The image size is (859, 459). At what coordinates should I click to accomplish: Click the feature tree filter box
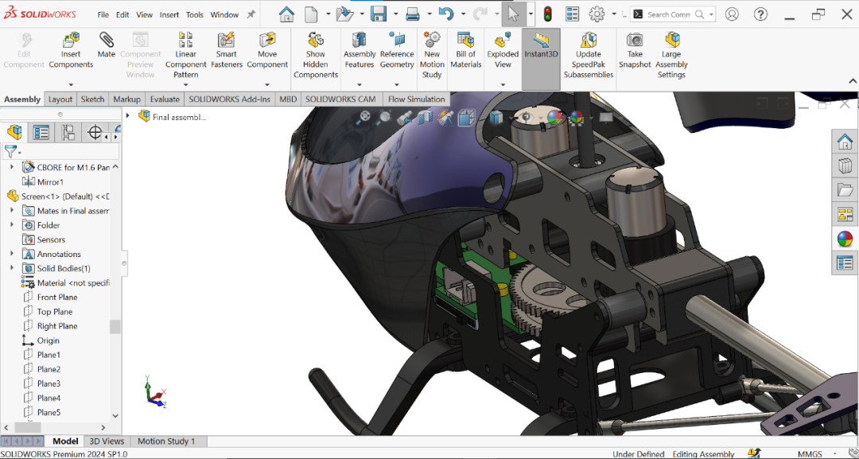pos(60,152)
